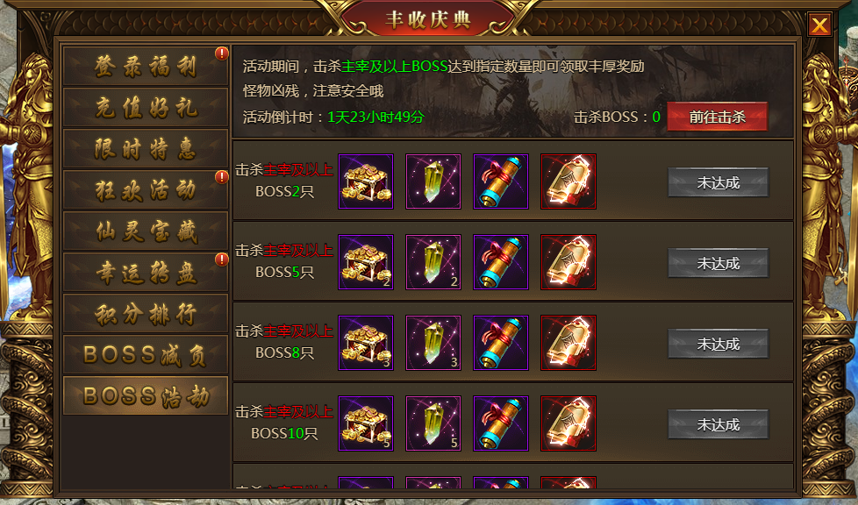Click treasure chest x3 in BOSS8只 row
The height and width of the screenshot is (505, 858).
point(366,343)
